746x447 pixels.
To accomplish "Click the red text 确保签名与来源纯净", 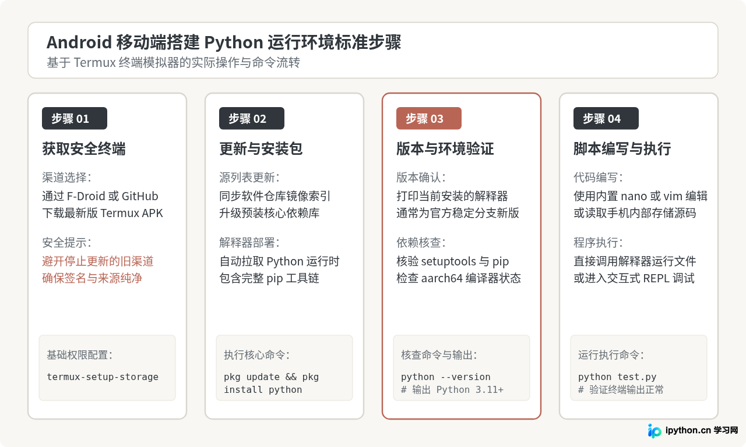I will [92, 278].
